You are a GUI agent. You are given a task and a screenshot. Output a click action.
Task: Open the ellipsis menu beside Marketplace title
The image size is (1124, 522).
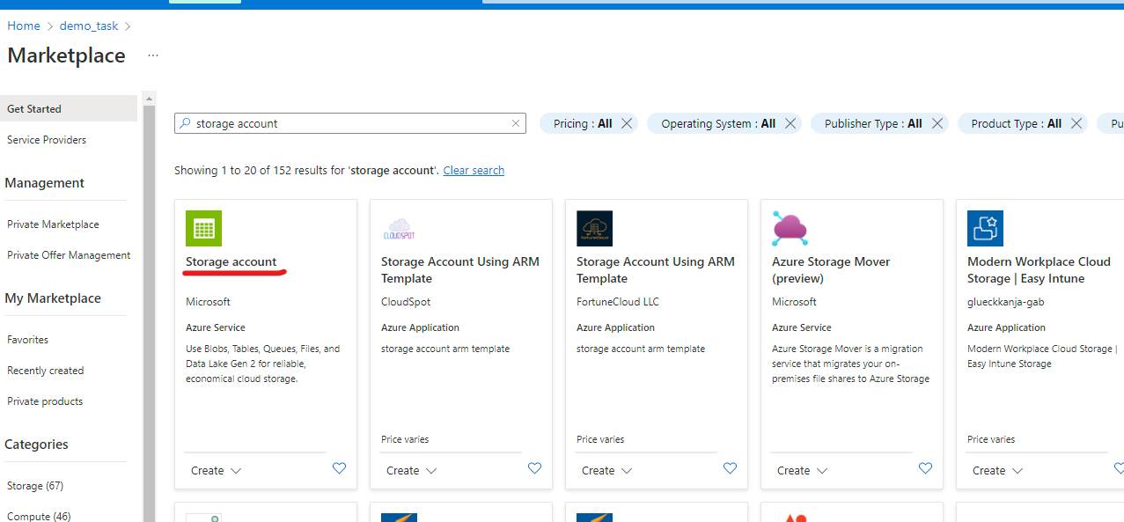coord(153,55)
